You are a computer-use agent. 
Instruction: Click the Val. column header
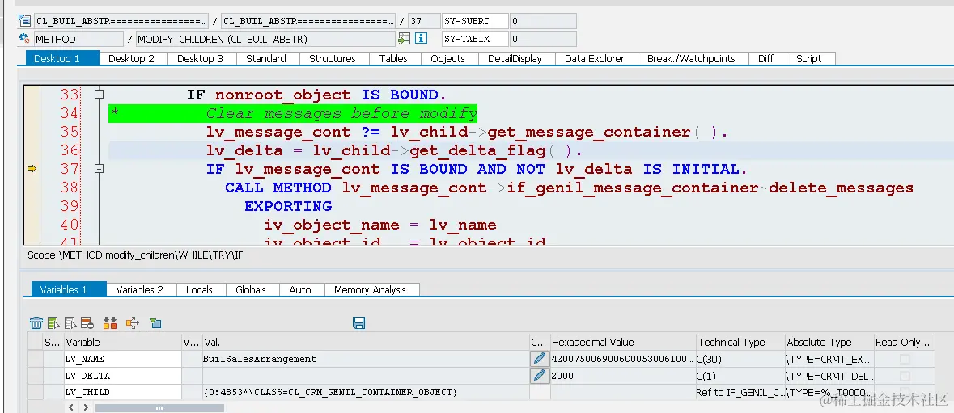tap(365, 342)
